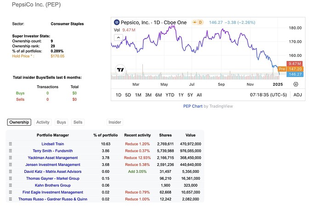Screen dimensions: 317x210
Task: Click the 0.289% of all portfolios value
Action: (57, 51)
